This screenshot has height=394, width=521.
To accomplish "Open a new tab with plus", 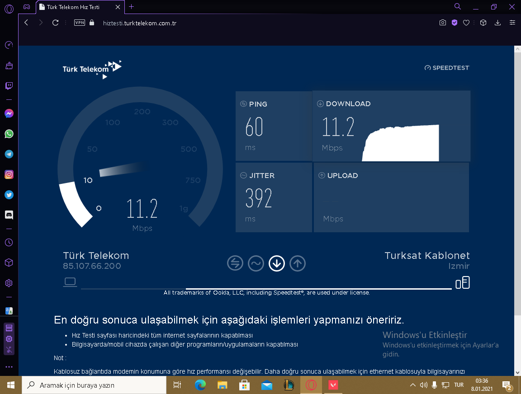I will [x=132, y=7].
